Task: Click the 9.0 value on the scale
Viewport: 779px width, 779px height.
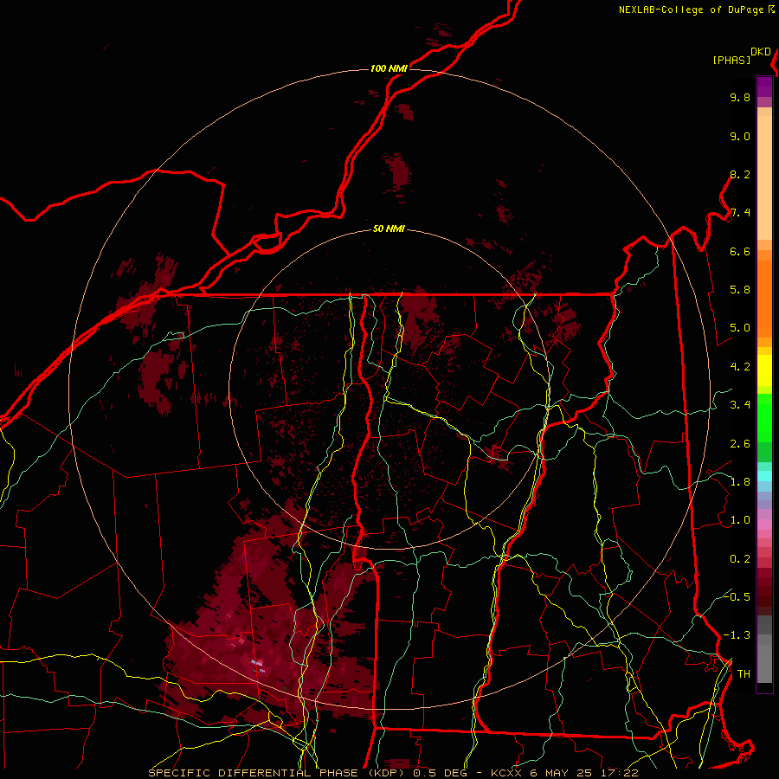Action: [740, 136]
